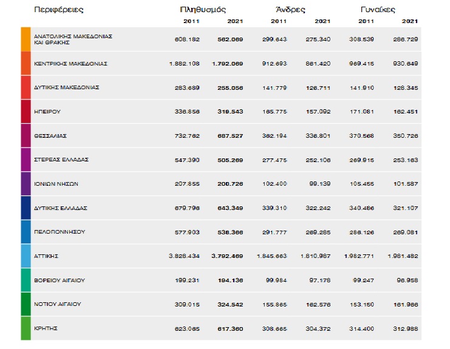Image resolution: width=450 pixels, height=349 pixels.
Task: Select the crimson ΗΠΕΙΡΟΥ color swatch
Action: coord(26,111)
